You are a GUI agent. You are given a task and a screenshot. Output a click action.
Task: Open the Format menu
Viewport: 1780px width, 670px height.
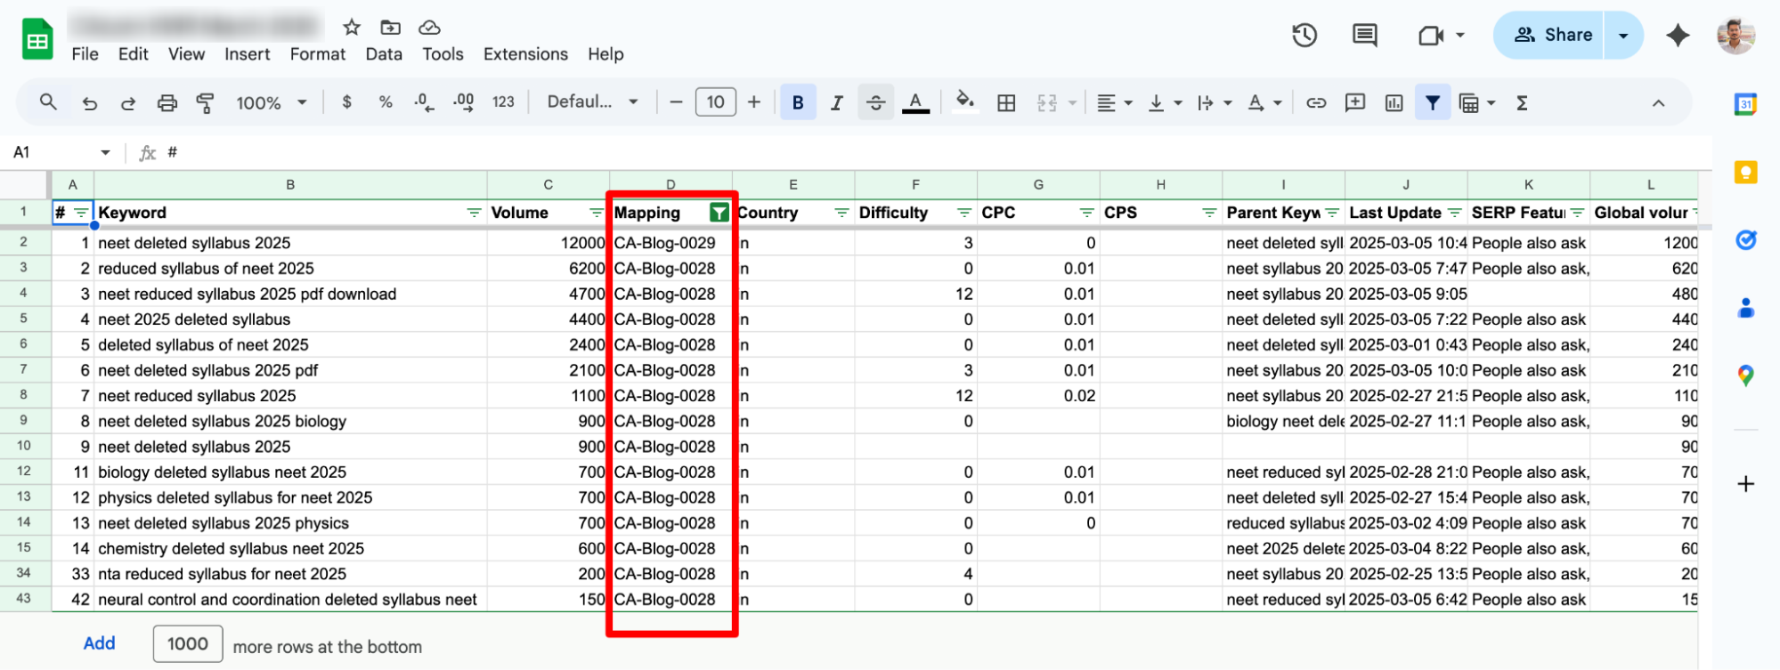[x=317, y=54]
